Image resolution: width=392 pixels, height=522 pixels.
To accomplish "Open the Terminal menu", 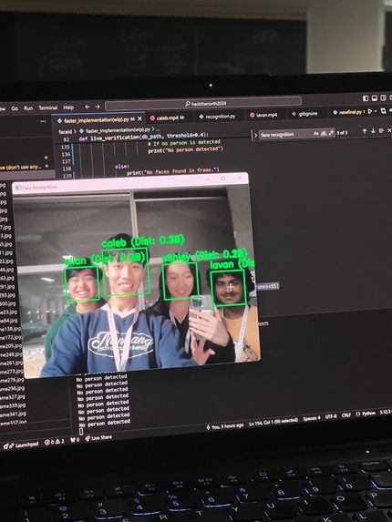I will click(x=48, y=107).
